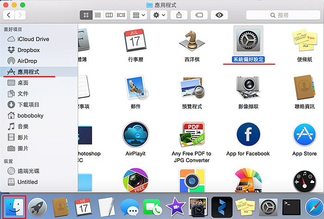Select Movies 影片 in sidebar
The width and height of the screenshot is (324, 219).
(x=39, y=137)
